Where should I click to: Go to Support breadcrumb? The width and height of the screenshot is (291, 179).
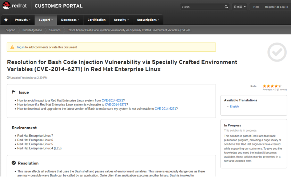pyautogui.click(x=11, y=30)
